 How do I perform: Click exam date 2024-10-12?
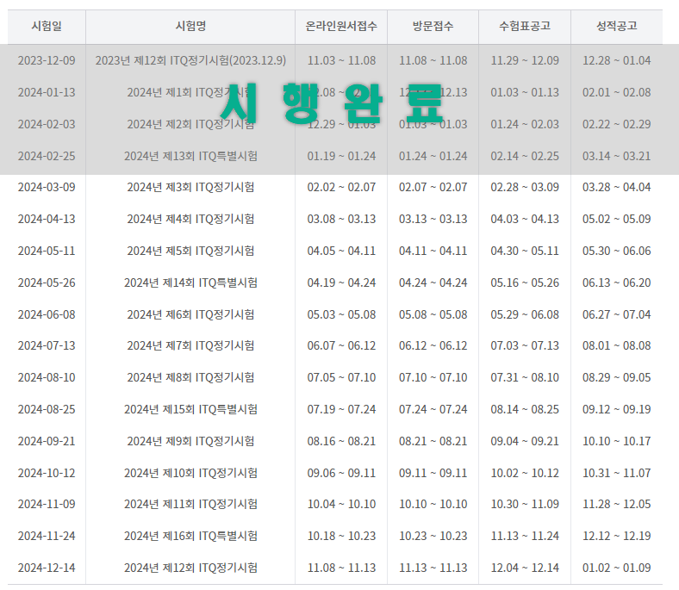(x=47, y=473)
